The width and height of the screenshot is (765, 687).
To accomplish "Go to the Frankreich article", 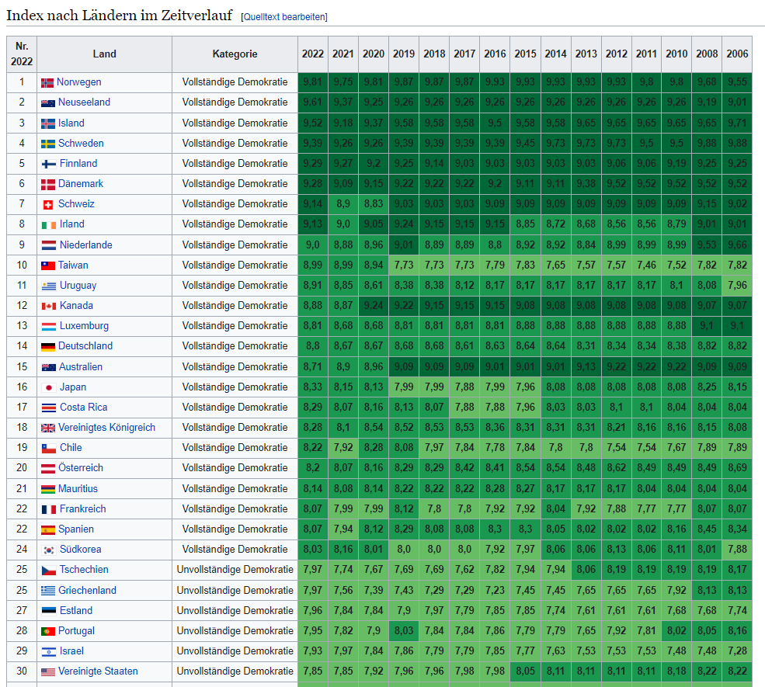I will point(83,509).
